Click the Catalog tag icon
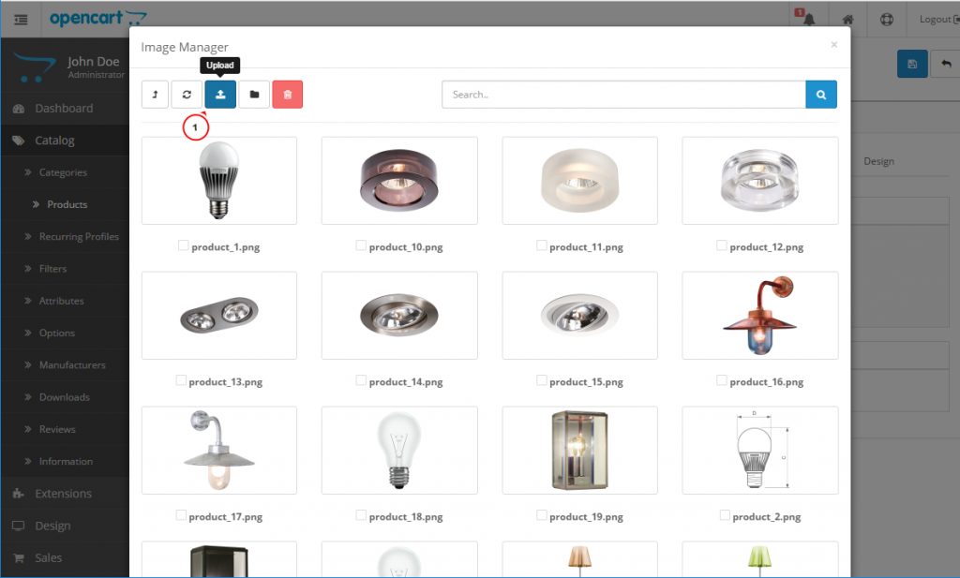960x578 pixels. 19,141
